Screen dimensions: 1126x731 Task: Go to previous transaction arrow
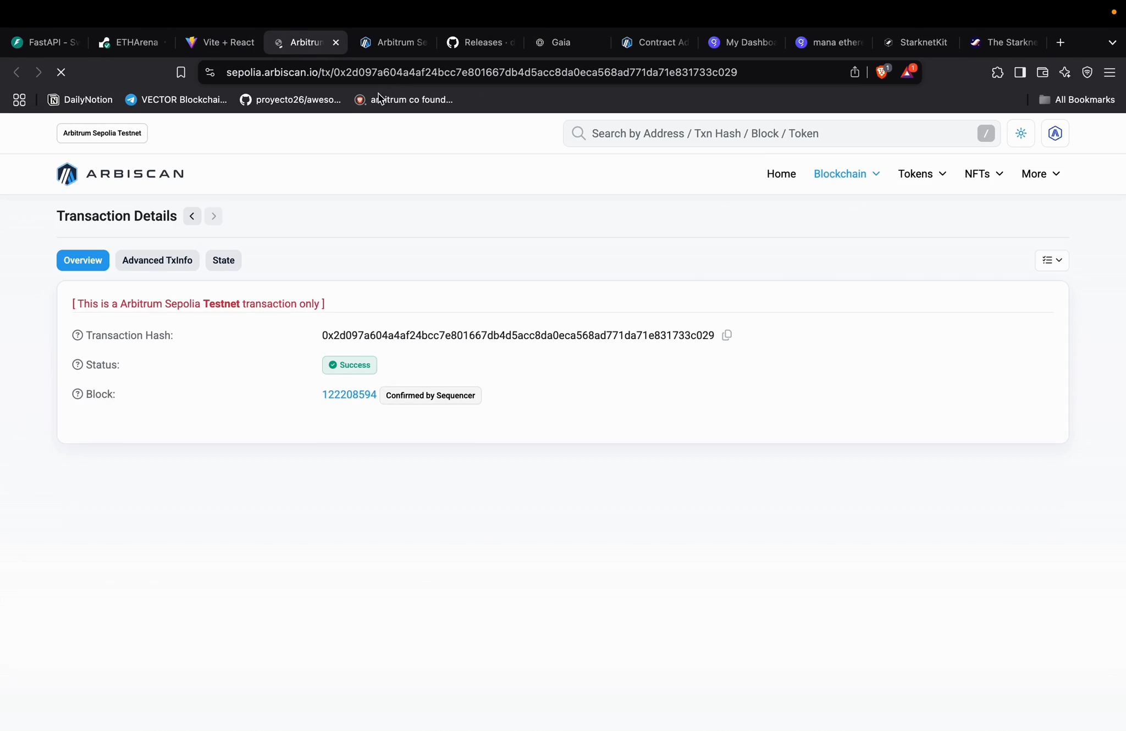(192, 216)
